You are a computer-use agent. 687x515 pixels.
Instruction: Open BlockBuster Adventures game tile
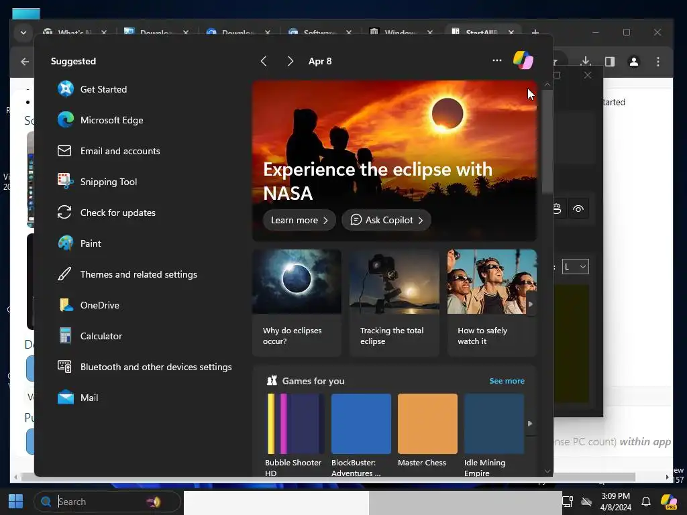361,435
